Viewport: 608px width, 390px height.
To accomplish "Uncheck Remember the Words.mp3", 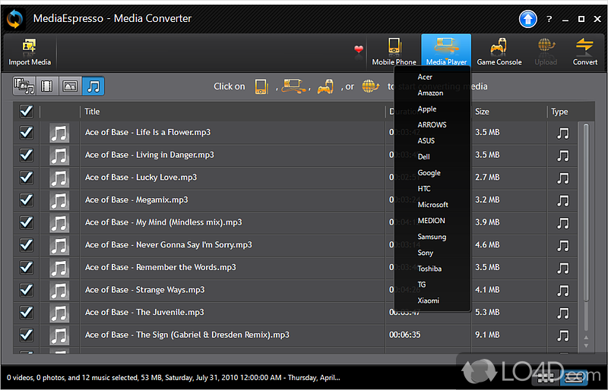I will [x=27, y=267].
